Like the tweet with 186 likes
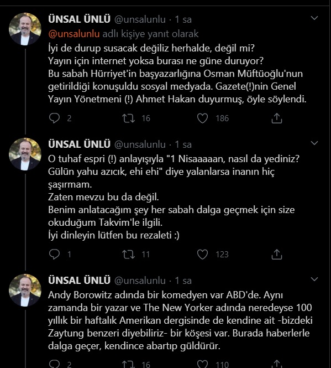Image resolution: width=331 pixels, height=368 pixels. 202,118
